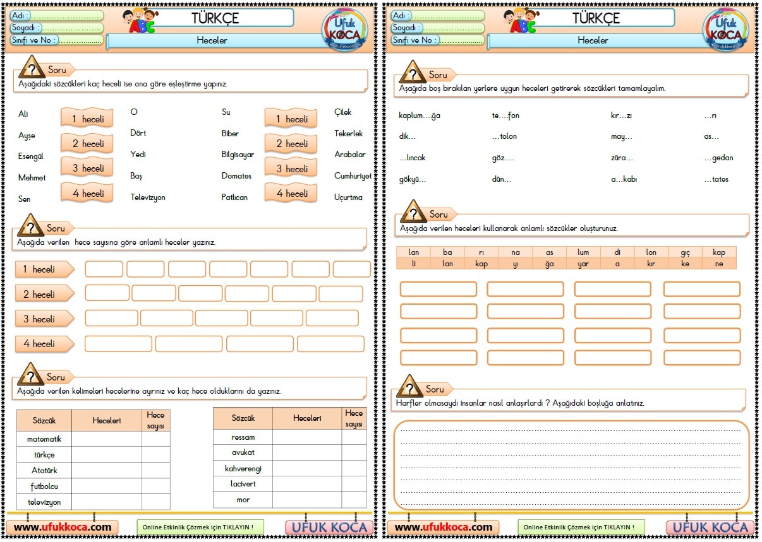This screenshot has height=542, width=762.
Task: Click the incomplete word 'züra…'
Action: pyautogui.click(x=622, y=158)
